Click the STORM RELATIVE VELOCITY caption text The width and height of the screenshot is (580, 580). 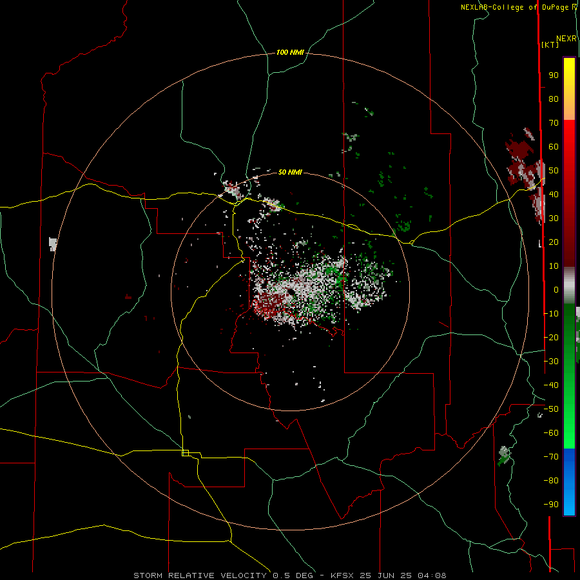click(202, 575)
